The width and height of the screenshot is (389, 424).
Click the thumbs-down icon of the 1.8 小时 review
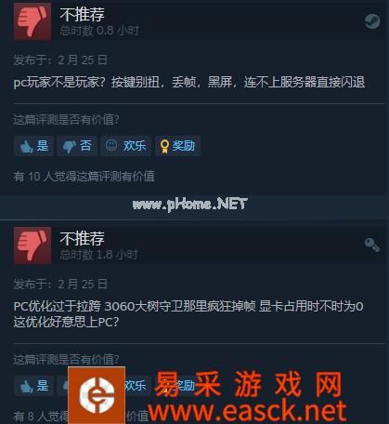(32, 245)
